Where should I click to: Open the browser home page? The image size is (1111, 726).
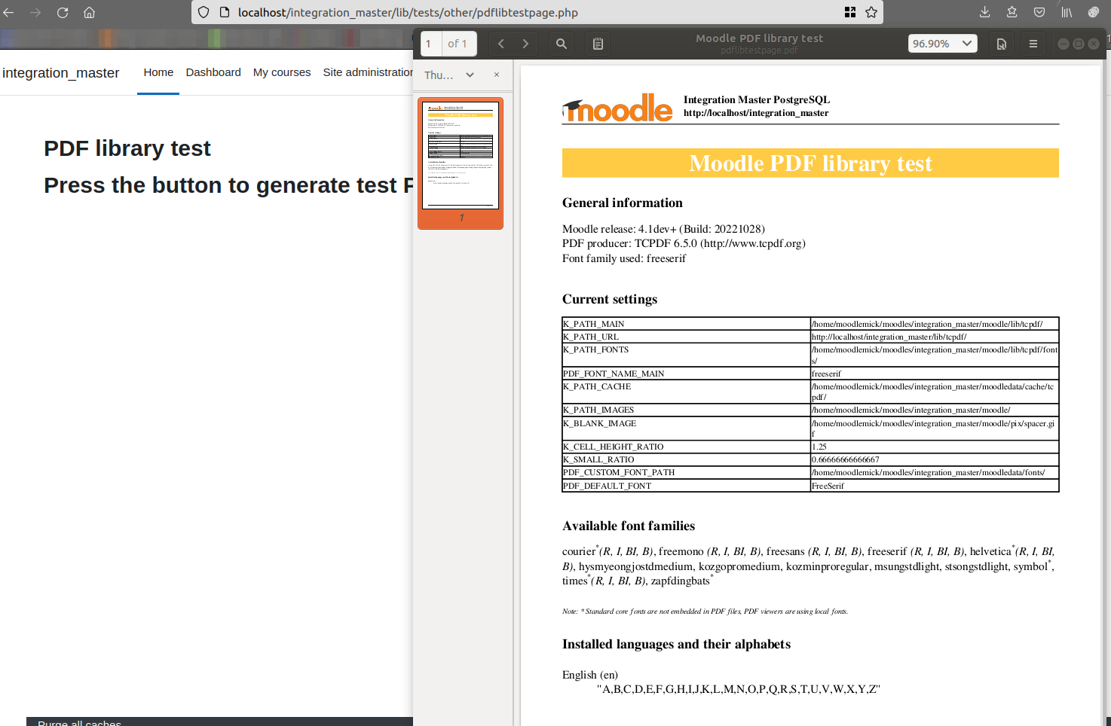coord(89,12)
